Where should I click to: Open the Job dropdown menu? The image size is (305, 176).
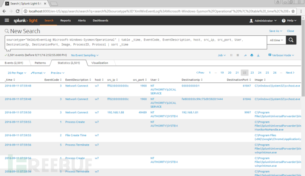pyautogui.click(x=221, y=55)
